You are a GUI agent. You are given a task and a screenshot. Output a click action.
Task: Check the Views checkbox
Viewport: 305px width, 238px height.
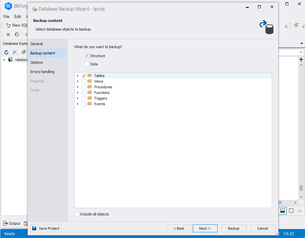click(x=84, y=81)
